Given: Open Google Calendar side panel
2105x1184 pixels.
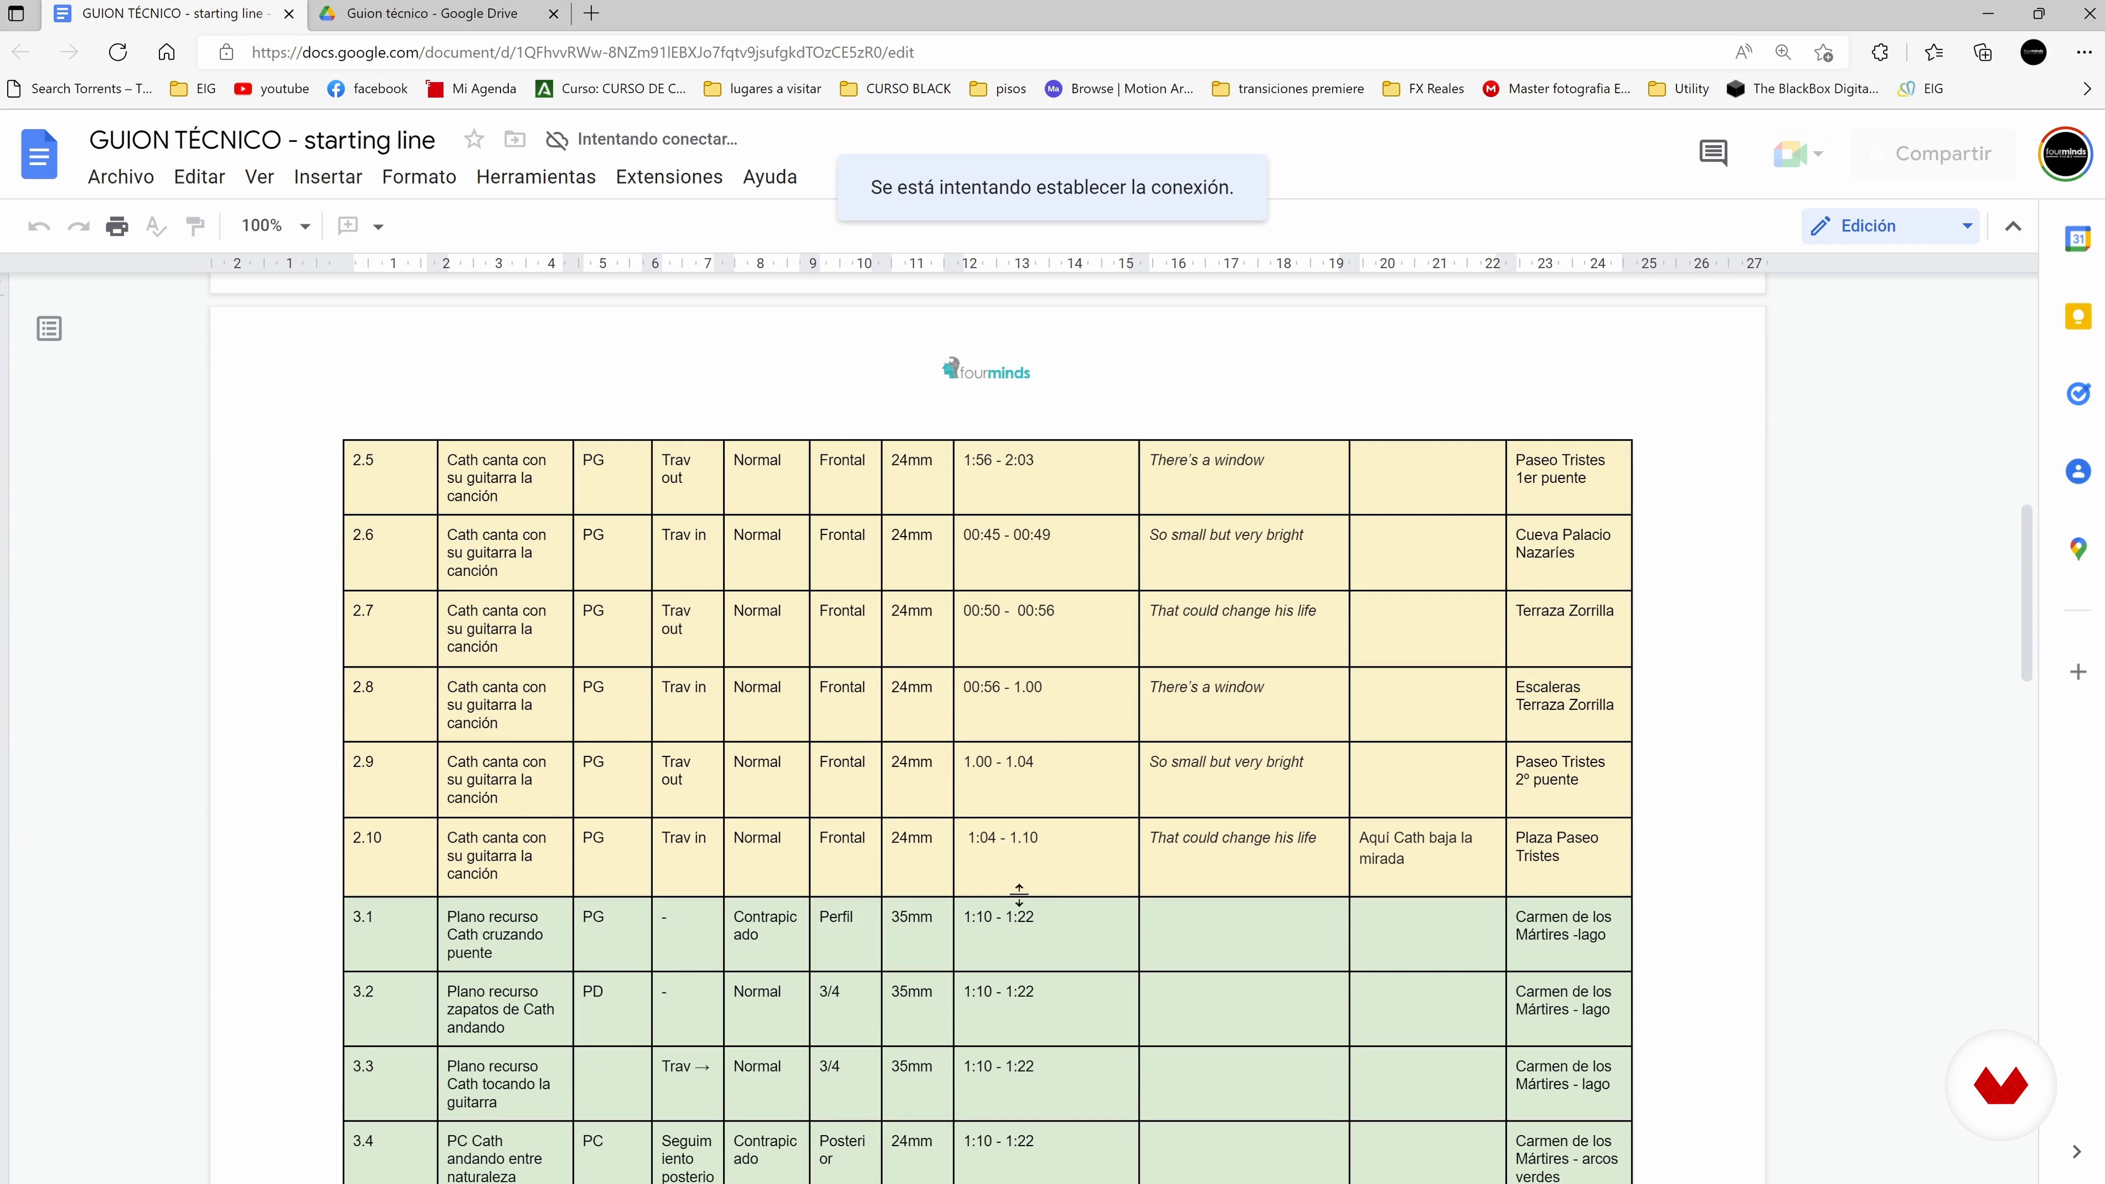Looking at the screenshot, I should point(2078,238).
